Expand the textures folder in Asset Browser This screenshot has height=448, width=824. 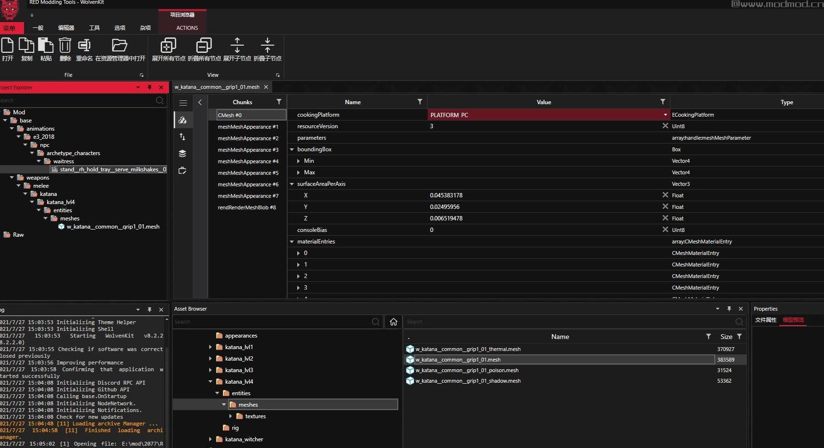tap(230, 416)
